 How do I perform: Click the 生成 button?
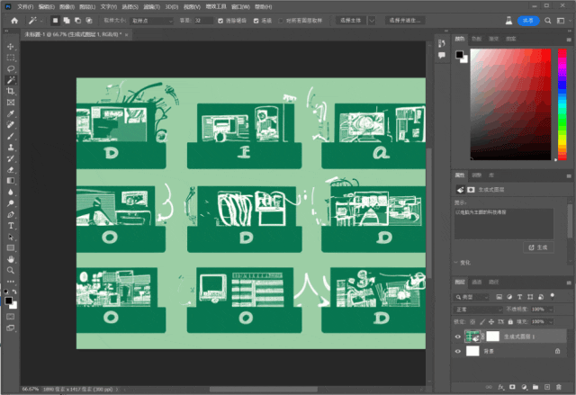pyautogui.click(x=538, y=246)
